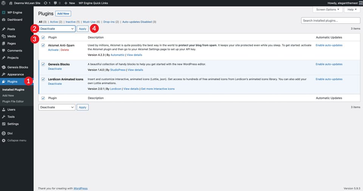
Task: Click the WP Engine sidebar icon
Action: pyautogui.click(x=3, y=12)
